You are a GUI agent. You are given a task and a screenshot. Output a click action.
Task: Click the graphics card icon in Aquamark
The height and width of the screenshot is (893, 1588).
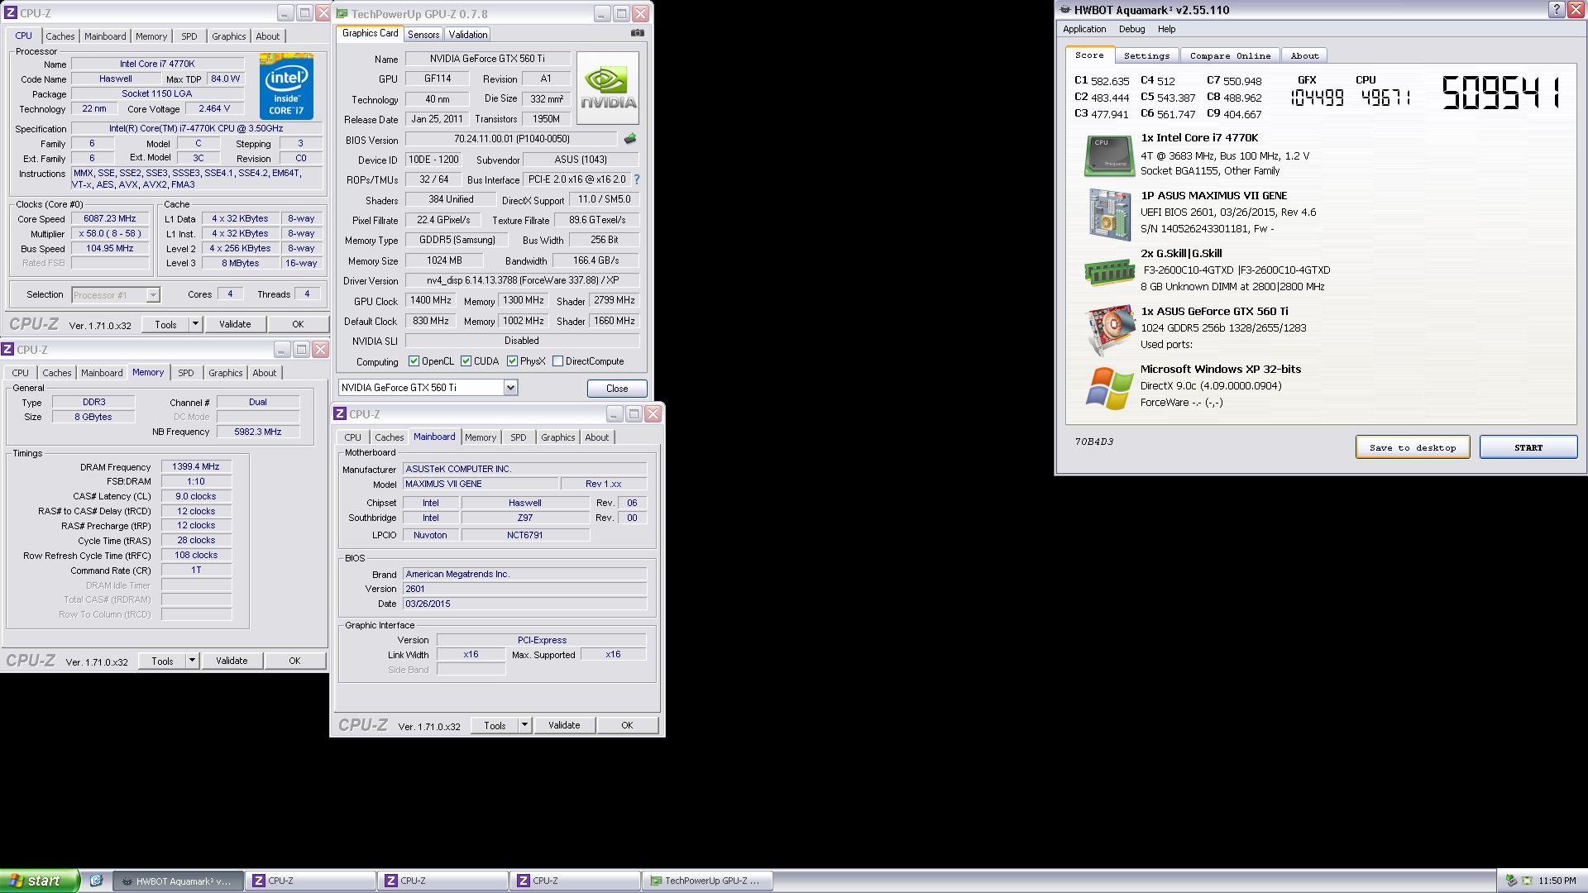click(1109, 330)
